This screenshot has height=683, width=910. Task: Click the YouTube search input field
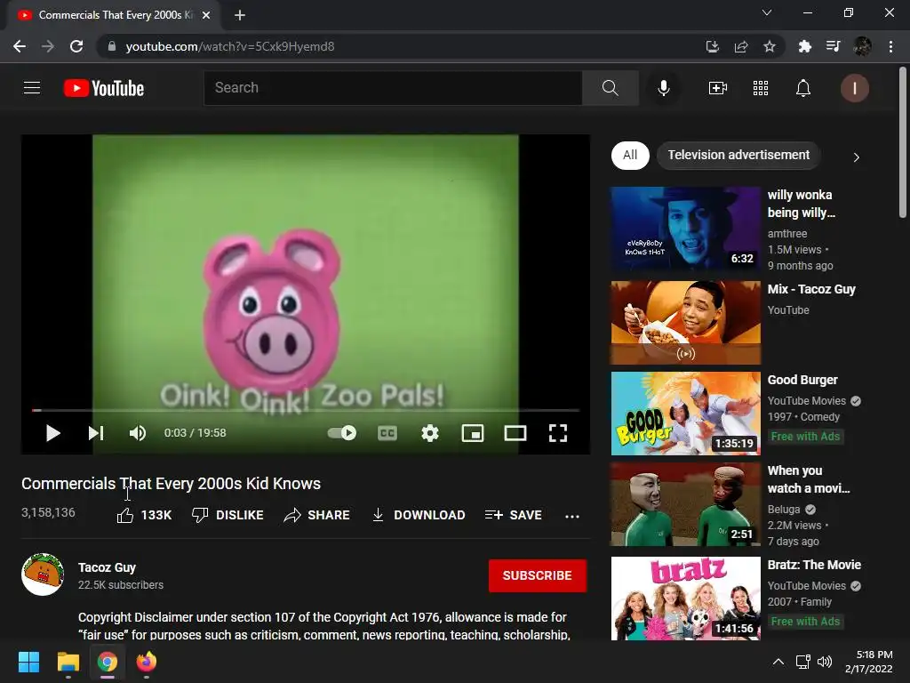click(x=393, y=88)
